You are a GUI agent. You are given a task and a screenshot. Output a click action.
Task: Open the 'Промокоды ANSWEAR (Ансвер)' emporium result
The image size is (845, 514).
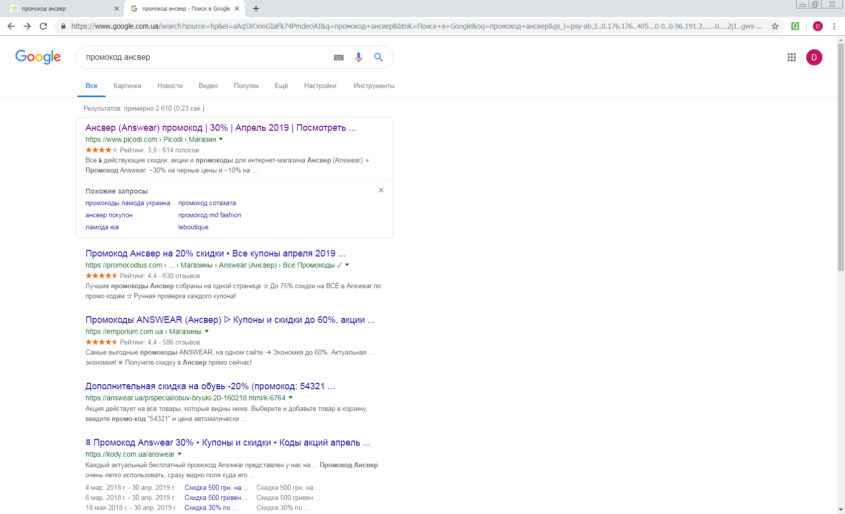point(230,320)
